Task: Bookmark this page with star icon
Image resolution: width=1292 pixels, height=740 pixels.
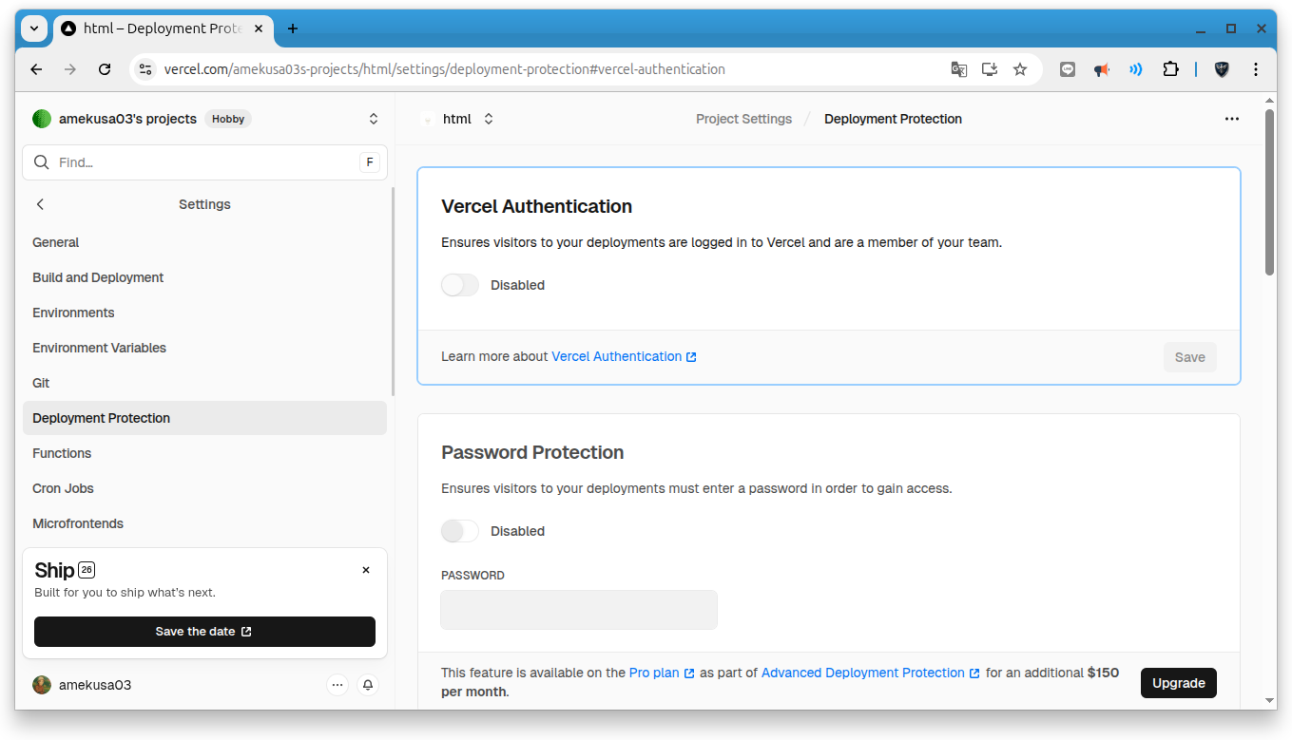Action: (1020, 69)
